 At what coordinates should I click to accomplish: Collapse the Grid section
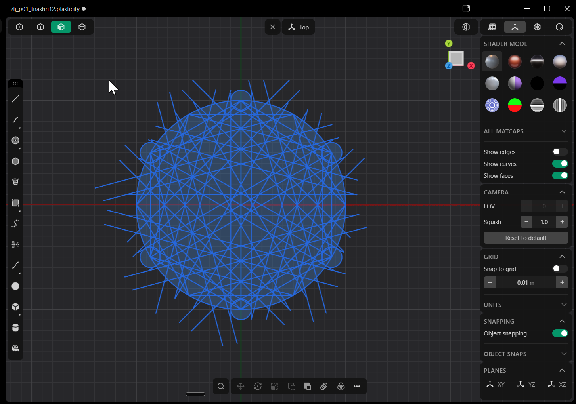[x=562, y=257]
